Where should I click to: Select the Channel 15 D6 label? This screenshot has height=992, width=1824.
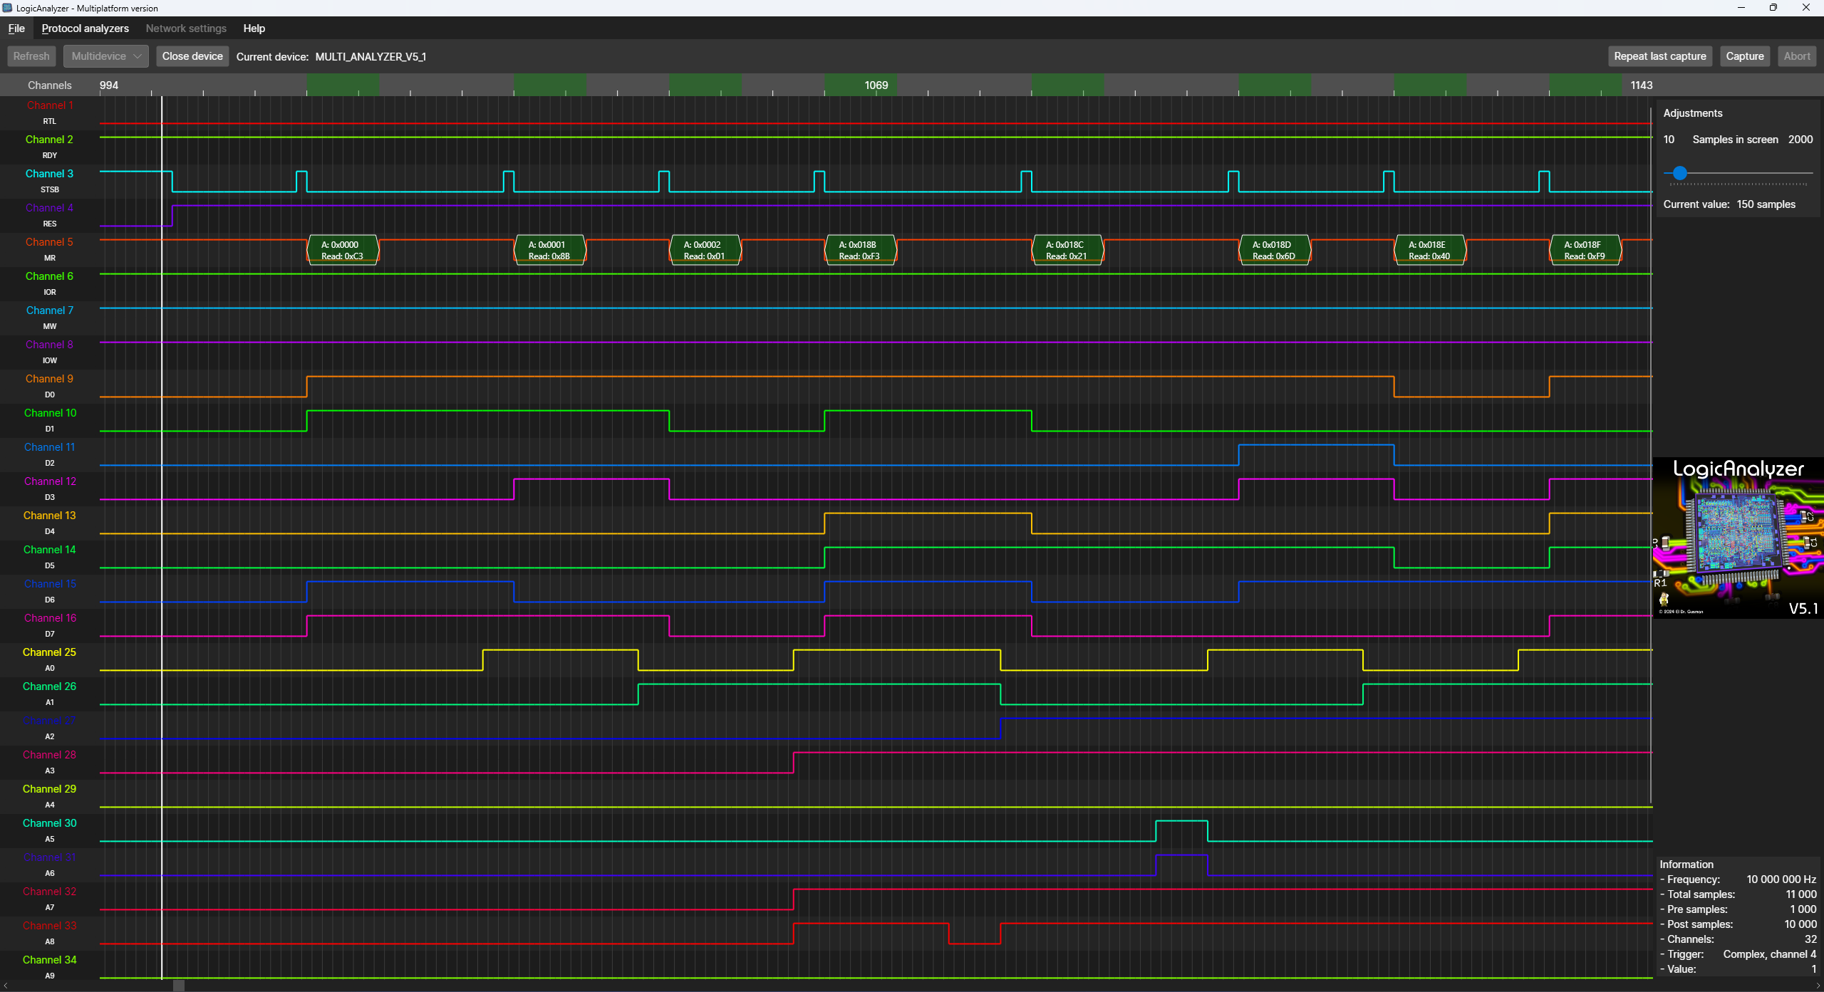pos(50,591)
